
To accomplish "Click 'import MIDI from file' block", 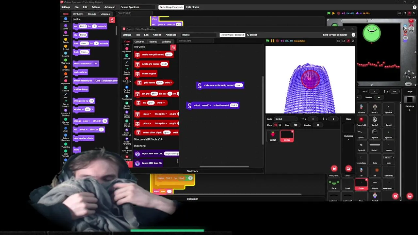I will (x=149, y=163).
